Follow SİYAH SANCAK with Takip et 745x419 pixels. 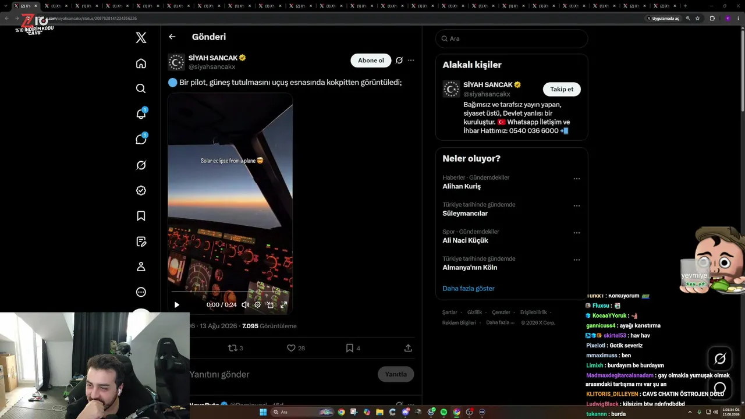click(x=562, y=89)
